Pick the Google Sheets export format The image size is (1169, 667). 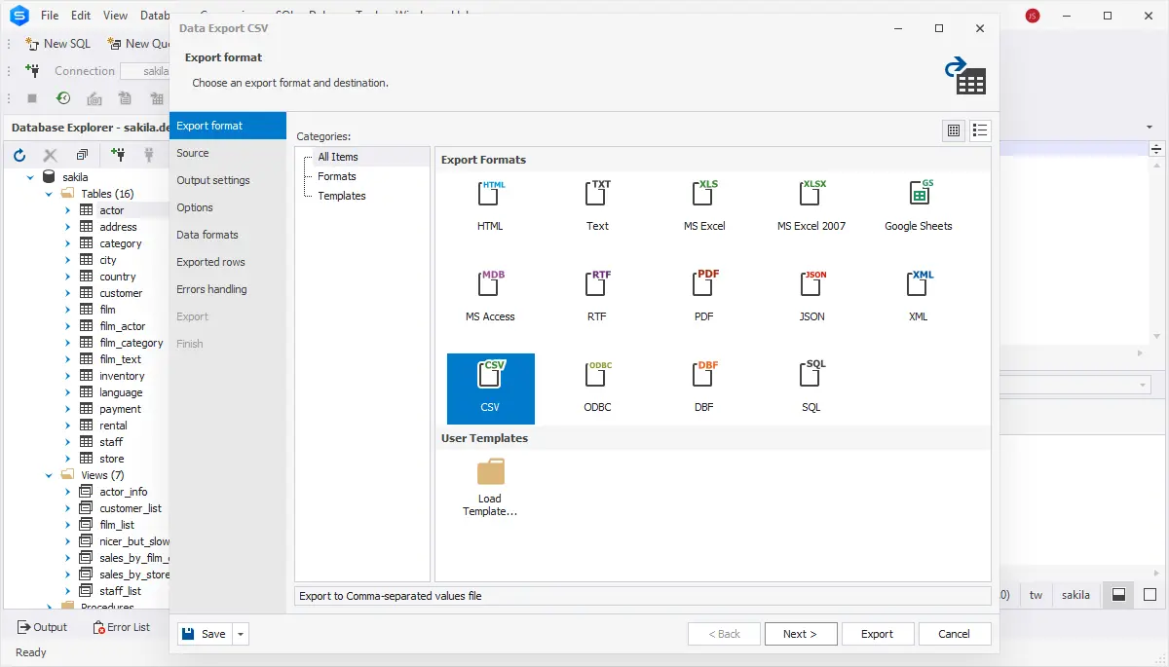(918, 195)
